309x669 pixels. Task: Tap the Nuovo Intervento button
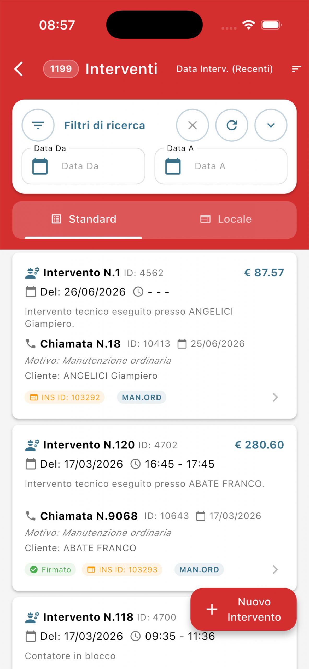(243, 609)
